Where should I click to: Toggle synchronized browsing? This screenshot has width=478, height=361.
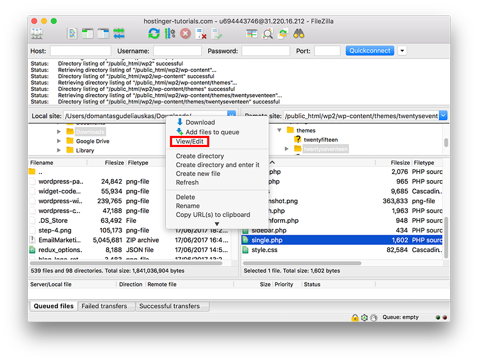tap(283, 33)
